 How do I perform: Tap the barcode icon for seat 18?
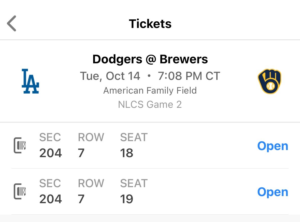(20, 145)
